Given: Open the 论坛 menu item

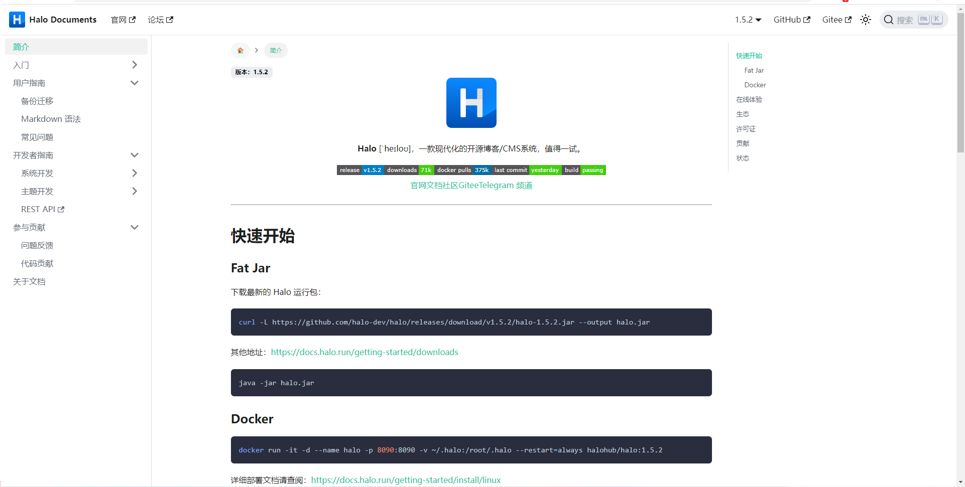Looking at the screenshot, I should coord(157,19).
